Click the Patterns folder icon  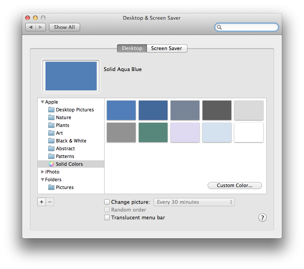[51, 156]
